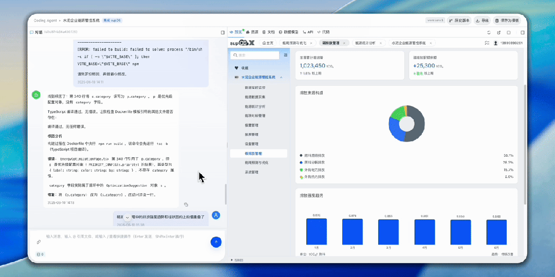Click the supOS X logo
The image size is (555, 277).
tap(242, 43)
